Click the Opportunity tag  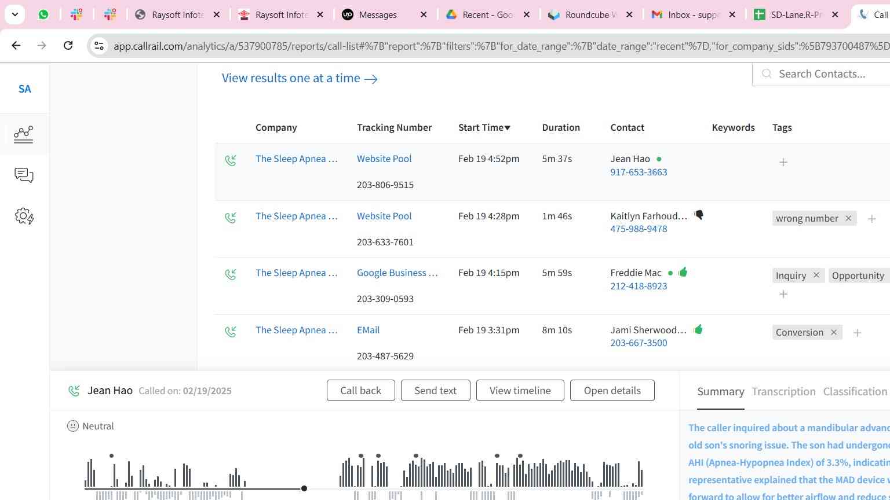pos(858,275)
